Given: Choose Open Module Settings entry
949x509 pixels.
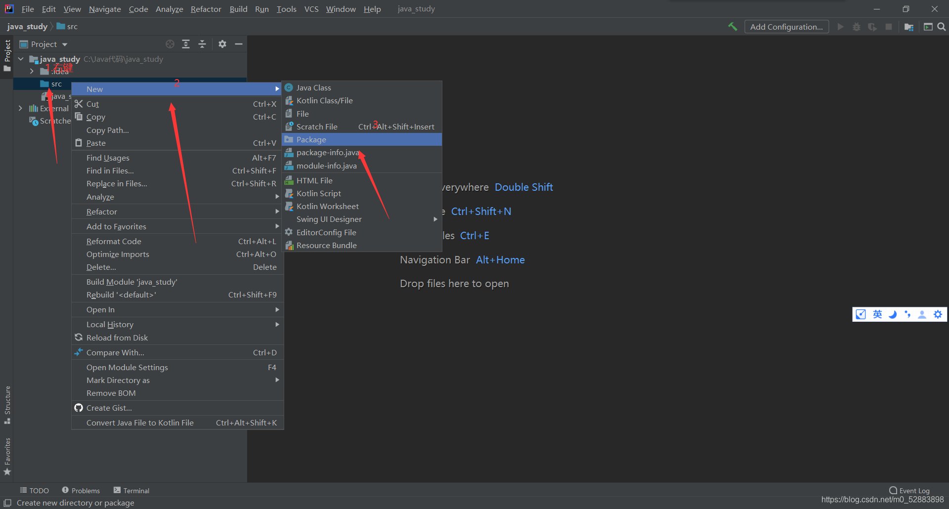Looking at the screenshot, I should coord(178,367).
